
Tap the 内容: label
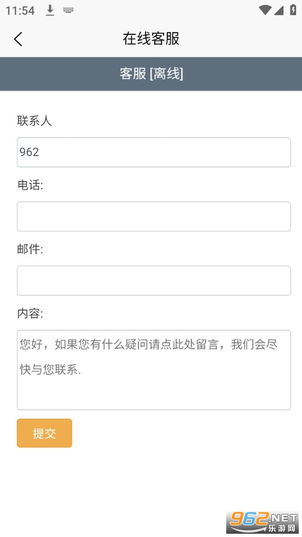point(30,313)
